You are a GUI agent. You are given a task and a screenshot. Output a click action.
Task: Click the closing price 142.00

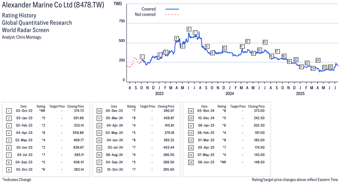pos(259,155)
